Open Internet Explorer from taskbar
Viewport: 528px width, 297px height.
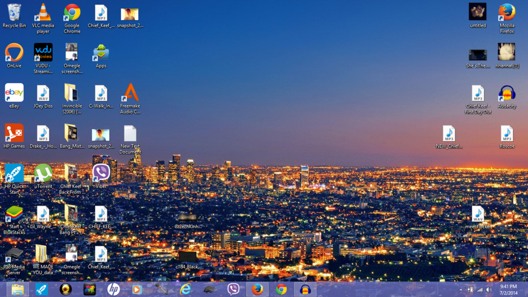tap(185, 290)
